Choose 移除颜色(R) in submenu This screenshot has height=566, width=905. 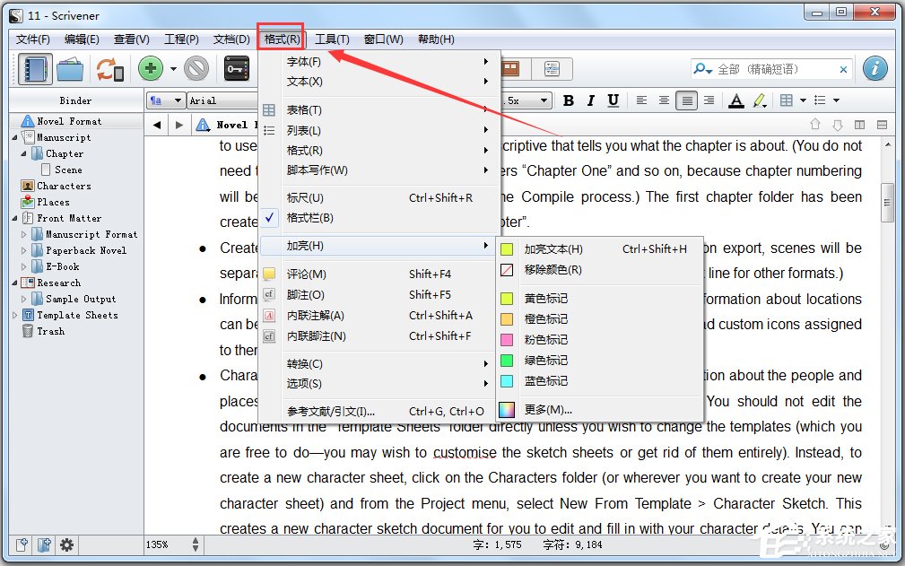[x=599, y=270]
